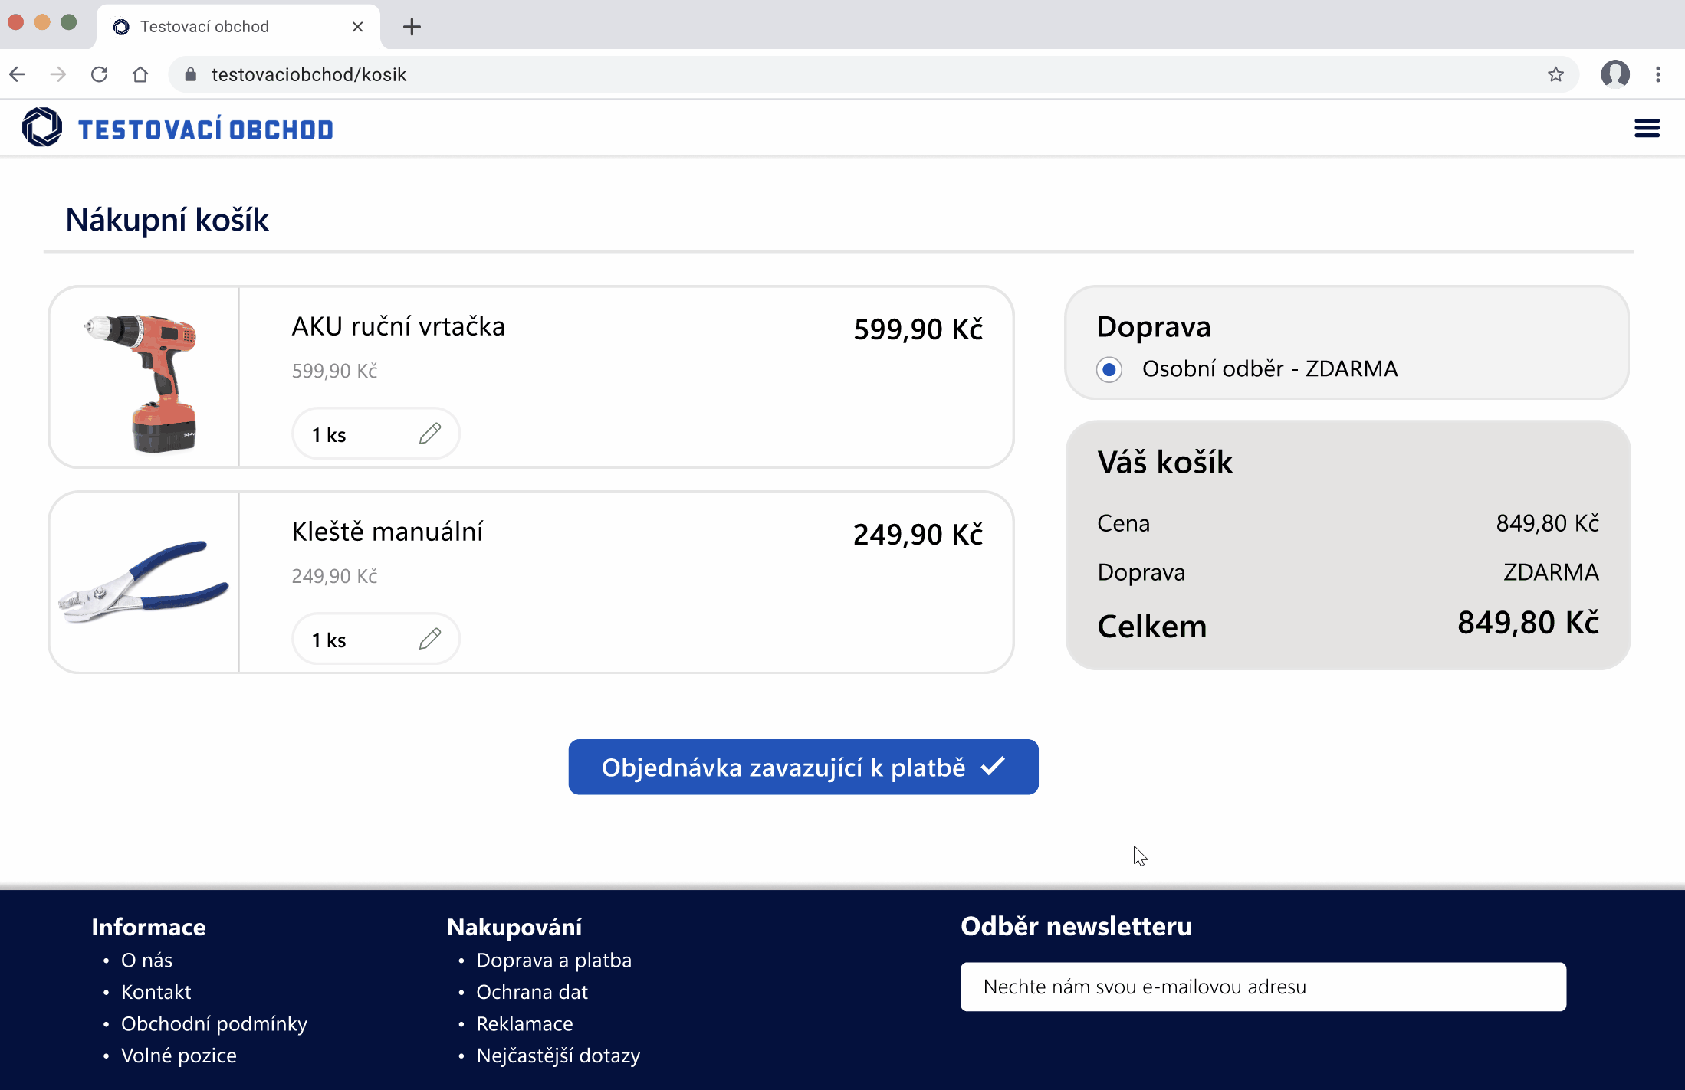
Task: Click the Testovací obchod logo icon
Action: (x=42, y=127)
